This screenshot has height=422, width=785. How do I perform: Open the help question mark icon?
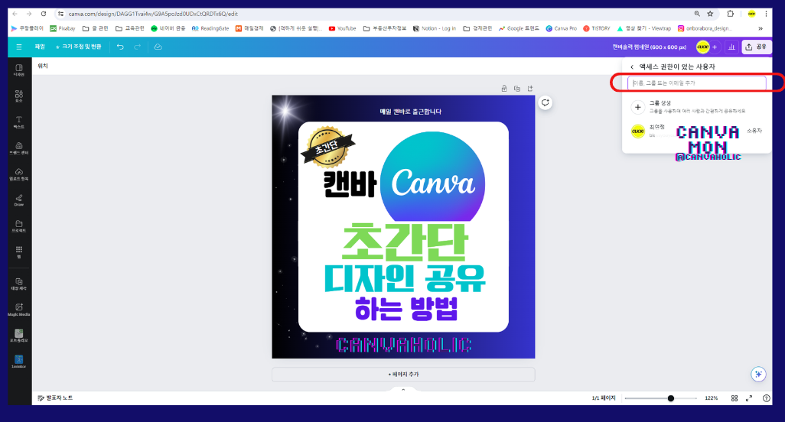(766, 398)
